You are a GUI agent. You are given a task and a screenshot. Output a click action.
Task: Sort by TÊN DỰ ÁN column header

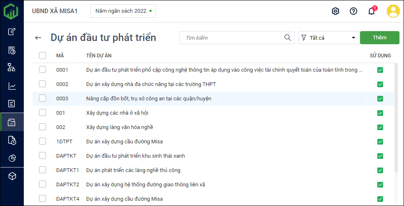[x=99, y=56]
